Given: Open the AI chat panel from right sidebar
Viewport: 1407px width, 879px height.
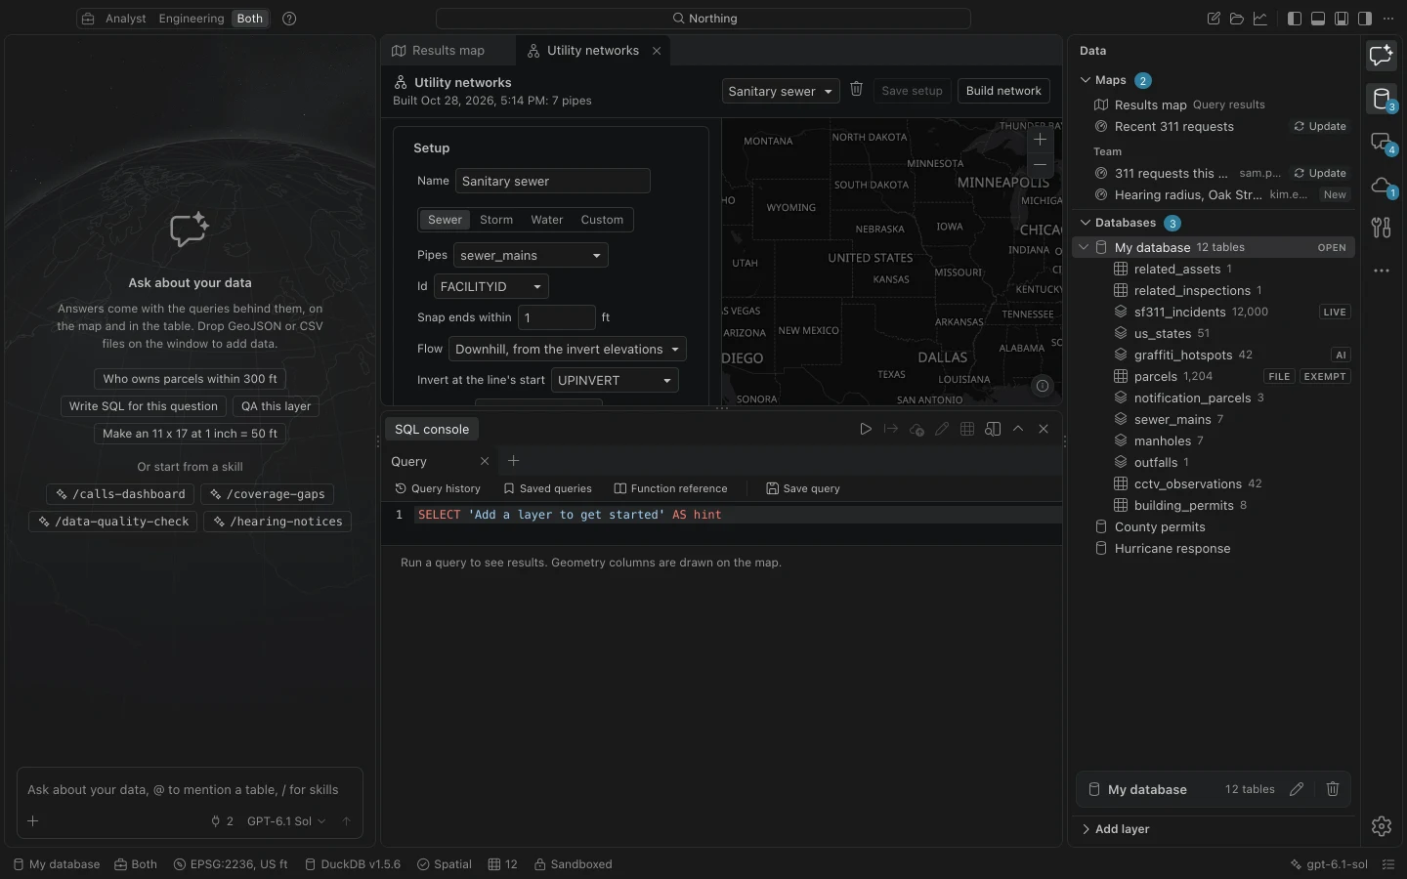Looking at the screenshot, I should 1381,56.
